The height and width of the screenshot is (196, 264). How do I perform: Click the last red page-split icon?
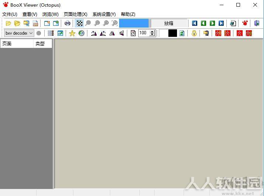[x=249, y=33]
